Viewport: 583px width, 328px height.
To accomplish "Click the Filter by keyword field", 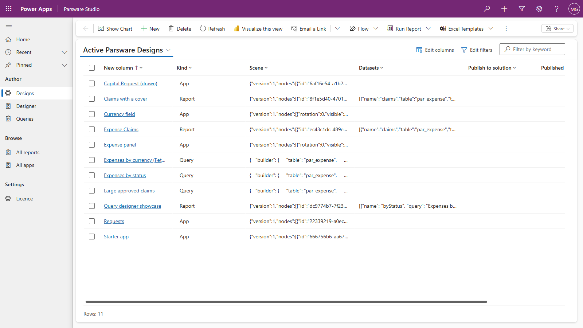I will pyautogui.click(x=532, y=49).
